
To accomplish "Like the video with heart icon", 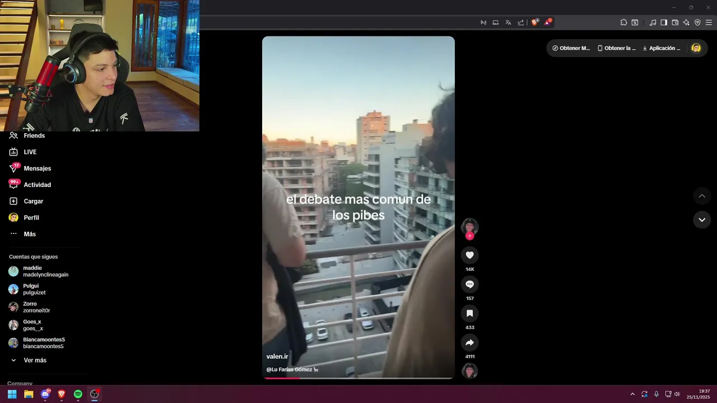I will point(469,255).
